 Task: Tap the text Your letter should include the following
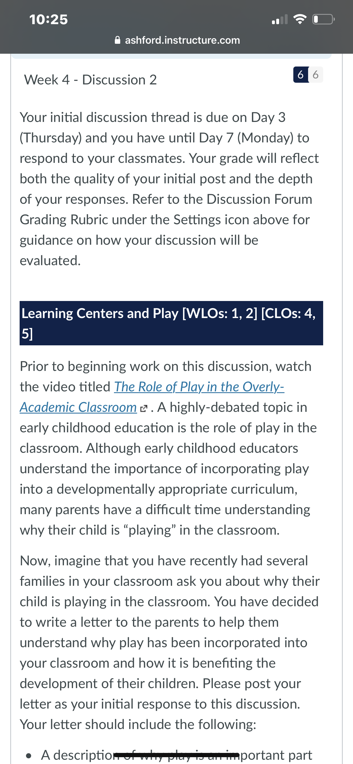coord(138,724)
